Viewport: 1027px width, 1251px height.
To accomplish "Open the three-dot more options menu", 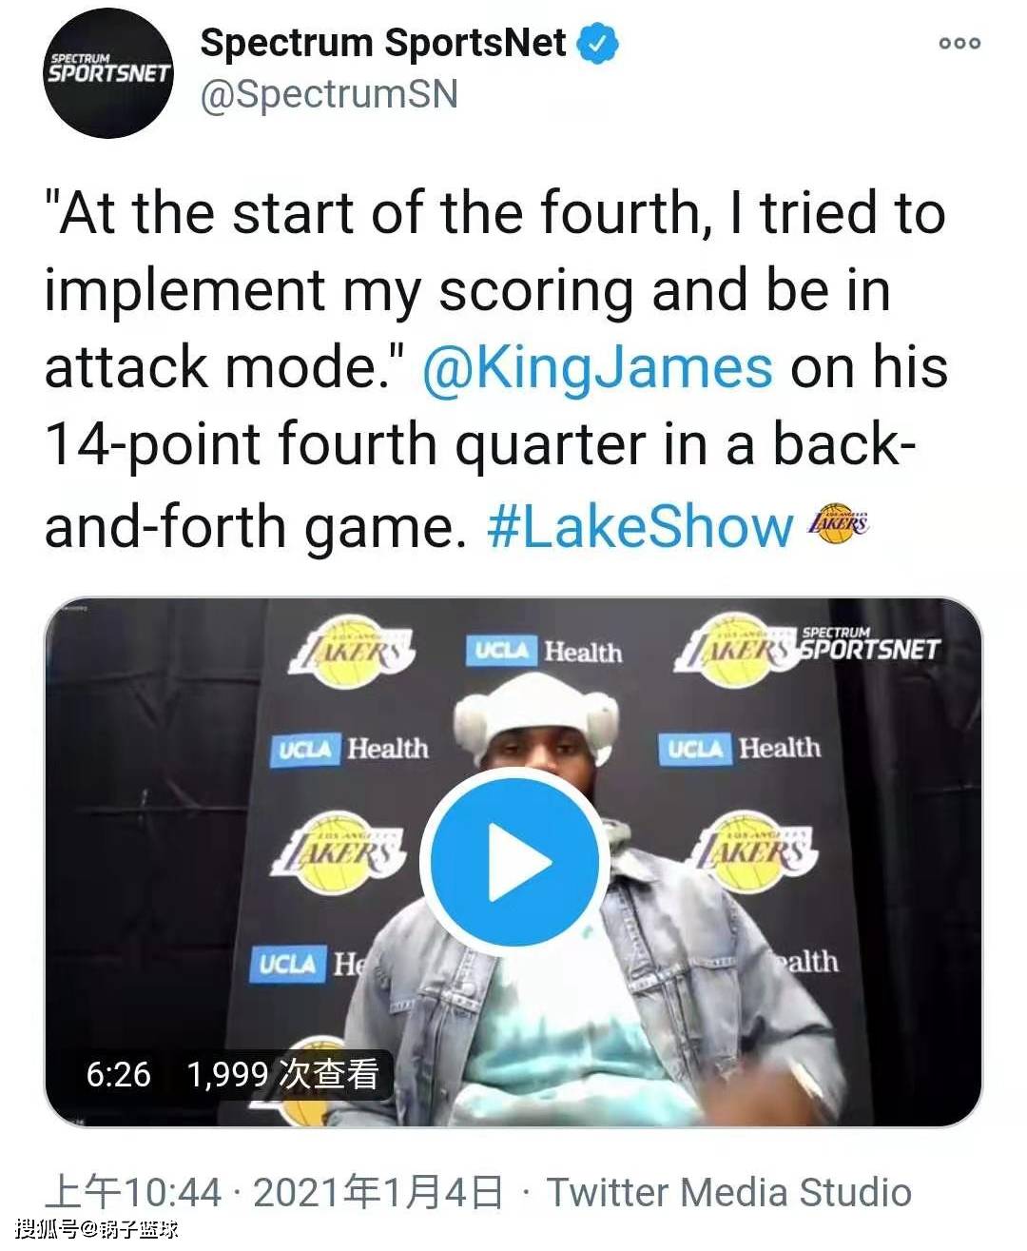I will [x=959, y=43].
